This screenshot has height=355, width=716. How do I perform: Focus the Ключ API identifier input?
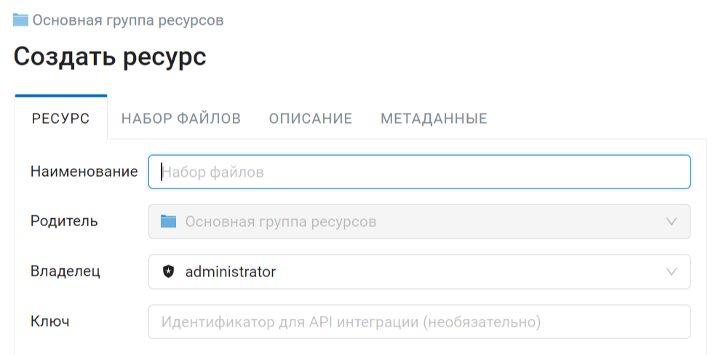click(x=419, y=322)
